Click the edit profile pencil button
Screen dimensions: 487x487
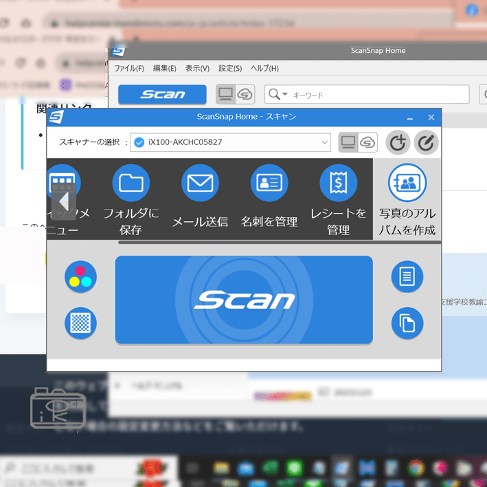coord(427,143)
